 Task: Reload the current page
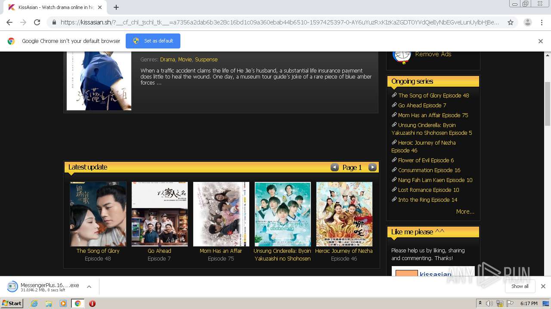37,22
